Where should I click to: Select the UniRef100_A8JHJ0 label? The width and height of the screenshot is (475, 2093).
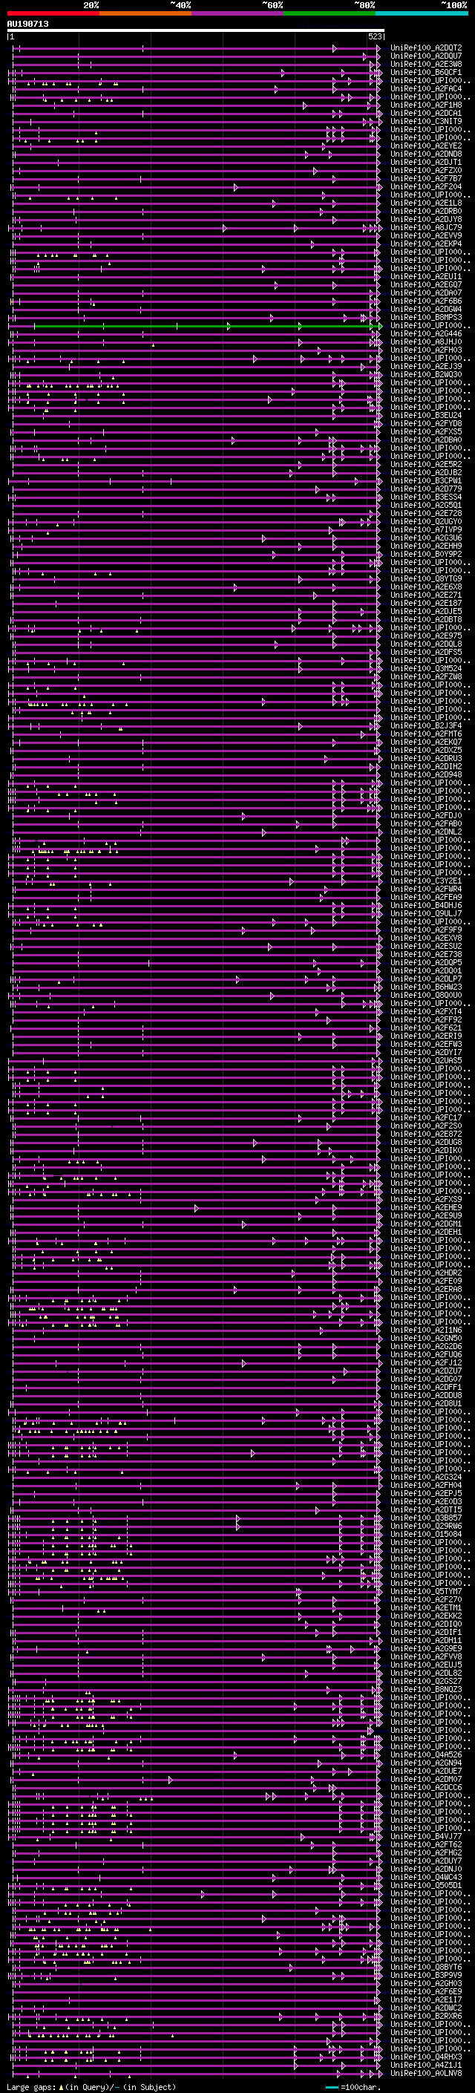(425, 342)
